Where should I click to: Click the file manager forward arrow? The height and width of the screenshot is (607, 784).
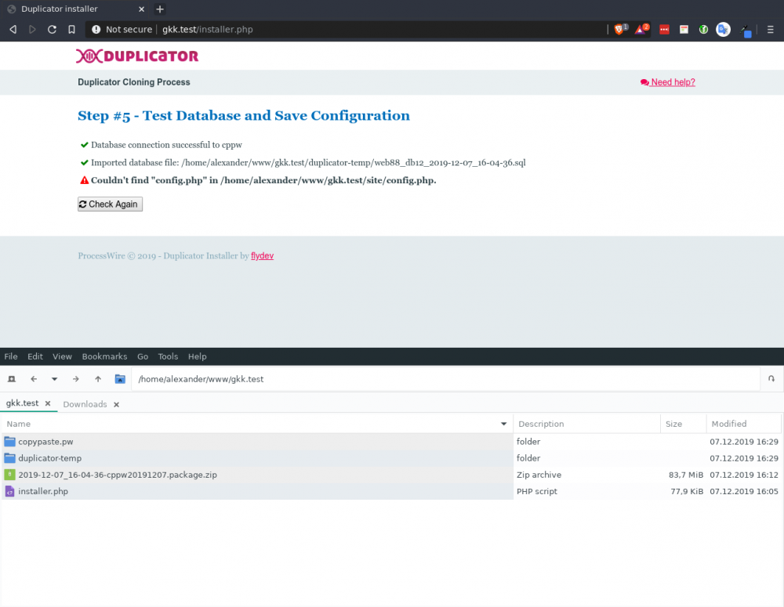76,379
